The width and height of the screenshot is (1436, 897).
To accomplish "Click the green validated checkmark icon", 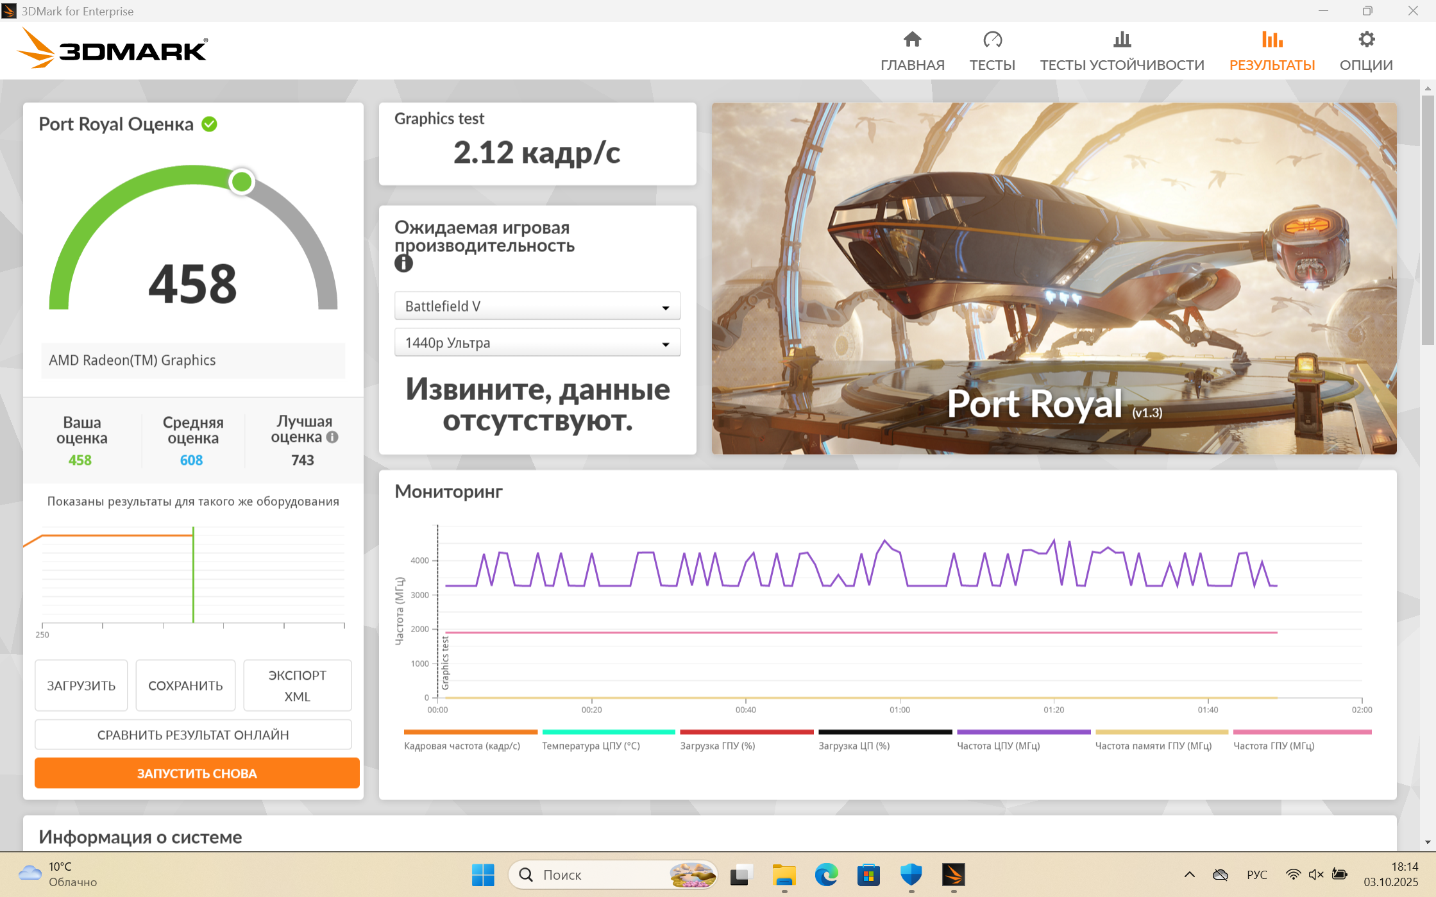I will (x=210, y=124).
